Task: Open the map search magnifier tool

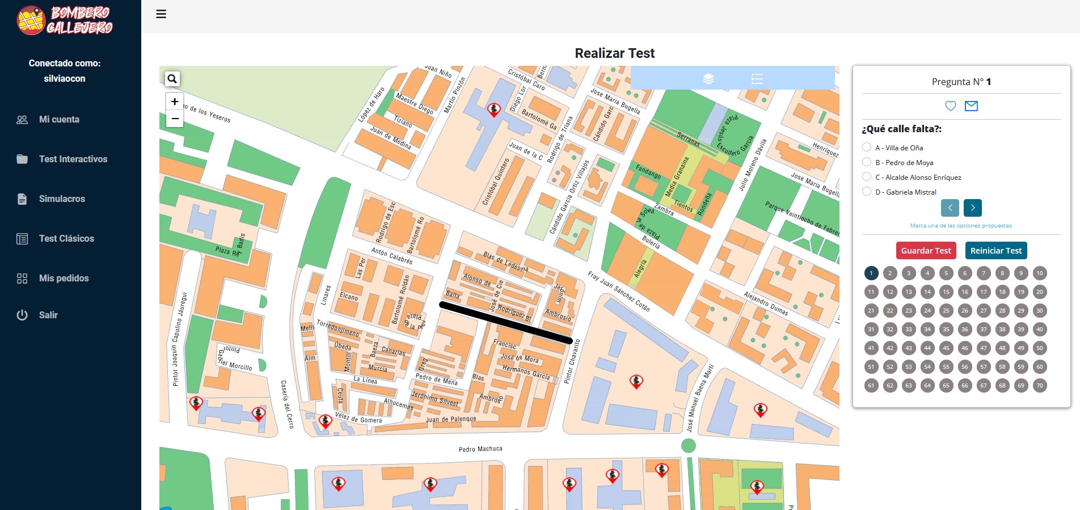Action: click(172, 79)
